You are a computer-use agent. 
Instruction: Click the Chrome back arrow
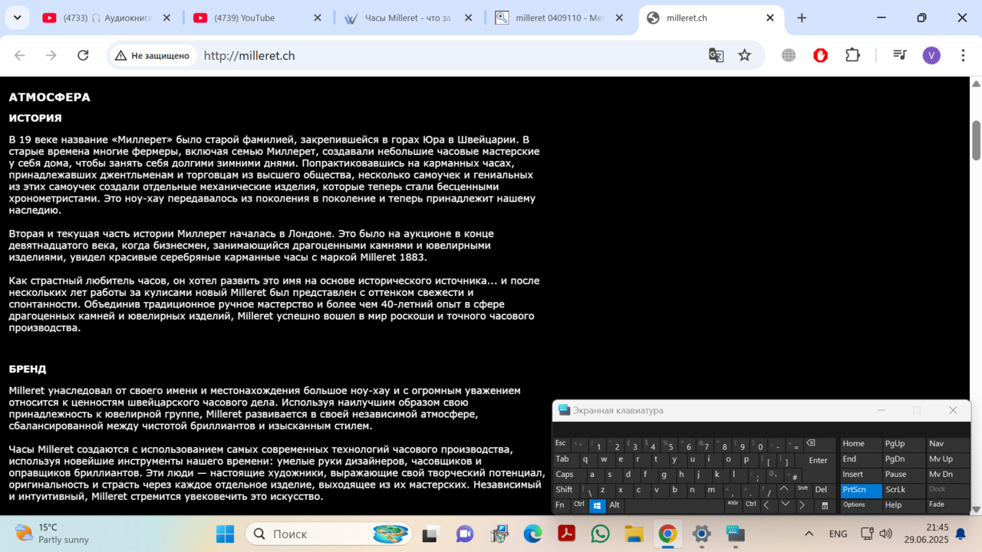coord(20,55)
